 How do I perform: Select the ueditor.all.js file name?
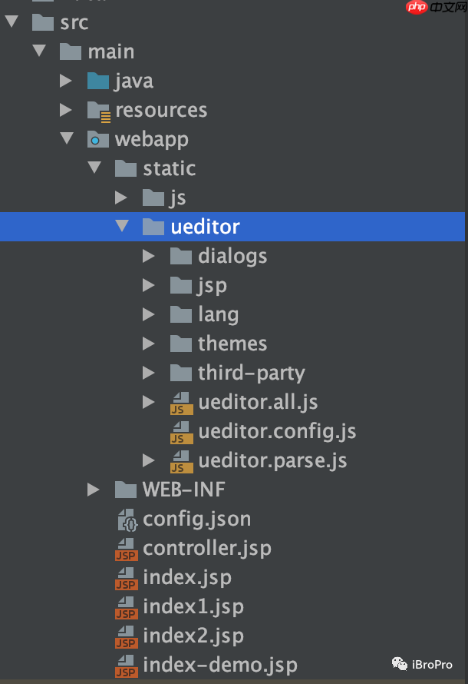coord(258,403)
